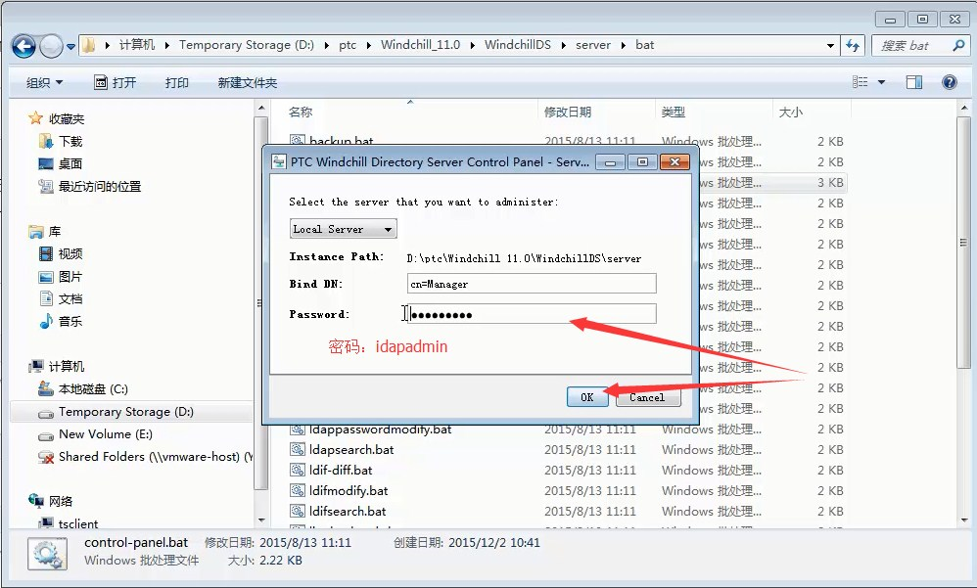This screenshot has width=977, height=588.
Task: Click the Explorer forward navigation button
Action: coord(51,45)
